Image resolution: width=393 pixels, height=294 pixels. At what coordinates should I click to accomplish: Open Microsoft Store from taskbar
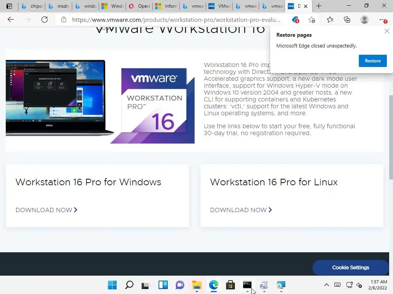[x=230, y=285]
